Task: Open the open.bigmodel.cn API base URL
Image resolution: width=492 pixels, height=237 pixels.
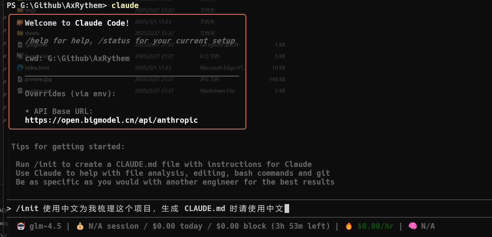Action: coord(111,120)
